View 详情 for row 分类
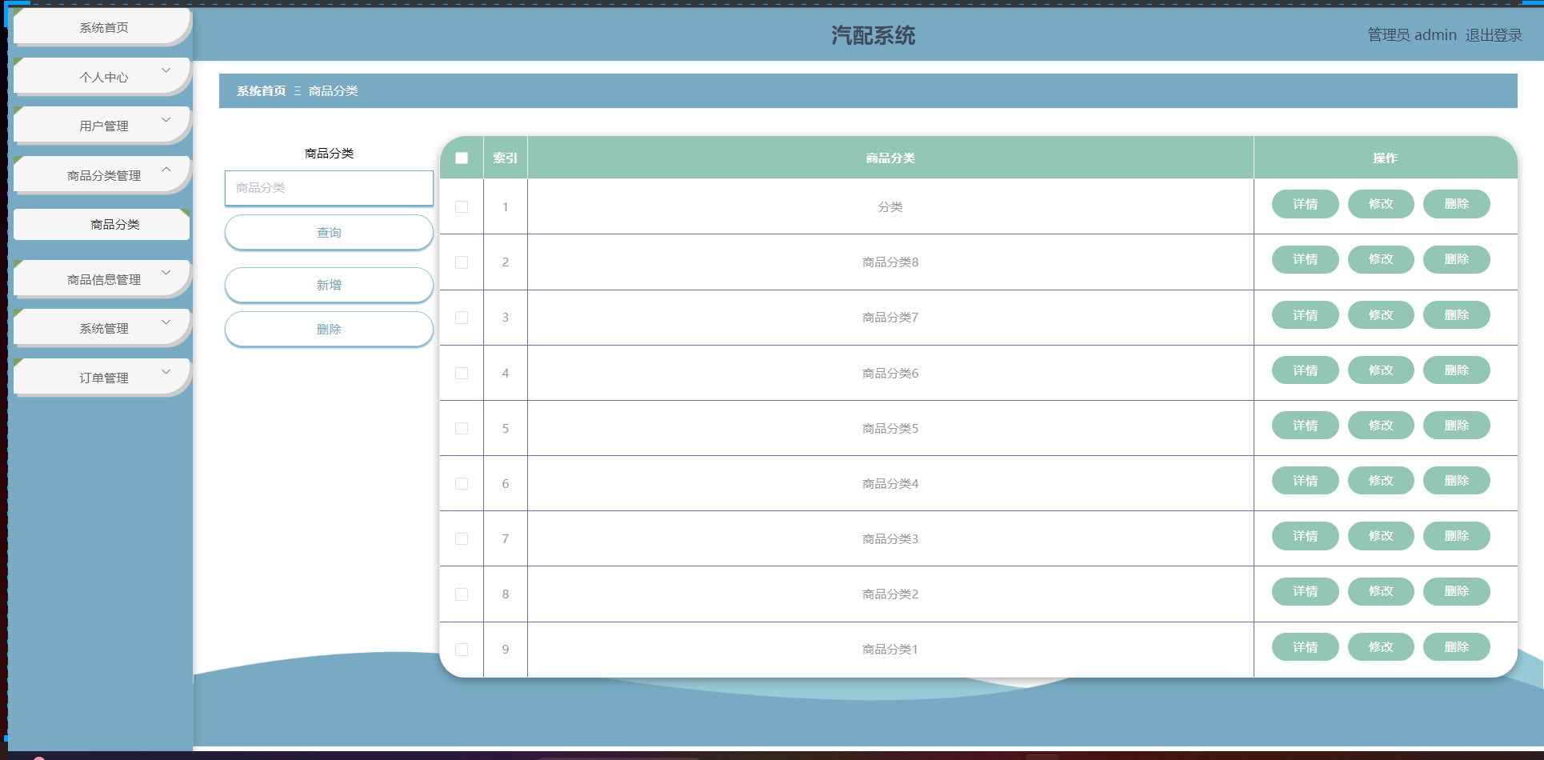The width and height of the screenshot is (1544, 760). pyautogui.click(x=1305, y=204)
